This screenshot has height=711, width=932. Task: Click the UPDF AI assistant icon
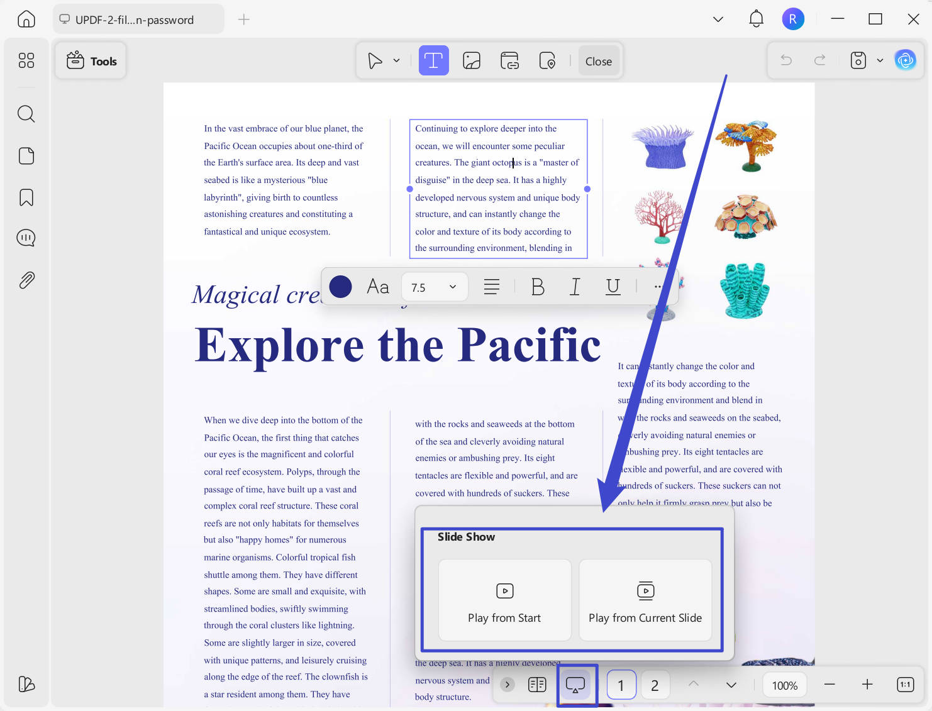905,60
